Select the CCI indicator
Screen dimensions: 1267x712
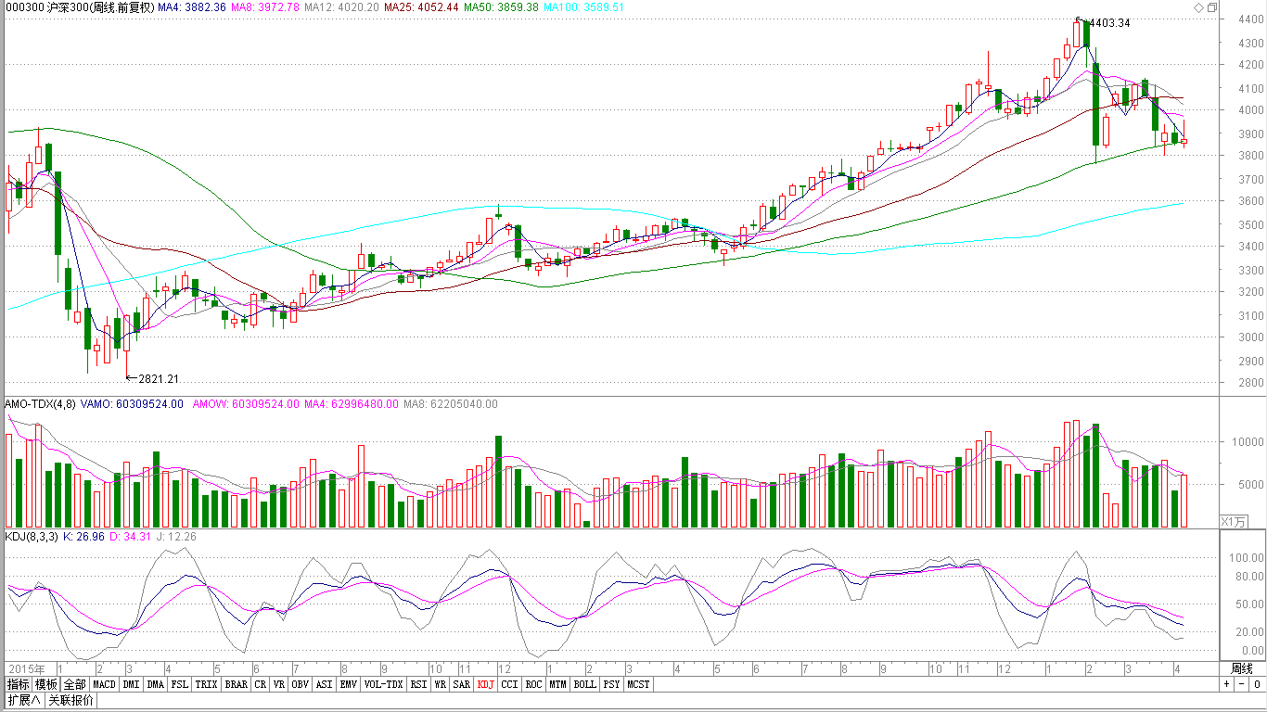click(509, 684)
